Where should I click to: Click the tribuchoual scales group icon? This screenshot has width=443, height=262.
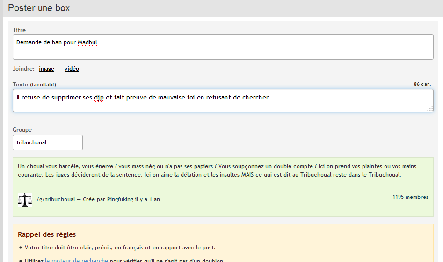[x=24, y=199]
